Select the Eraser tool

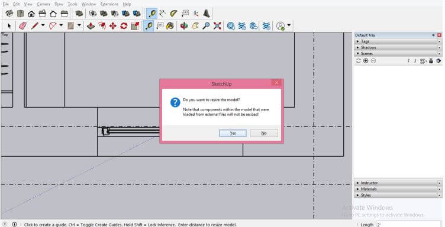point(22,26)
